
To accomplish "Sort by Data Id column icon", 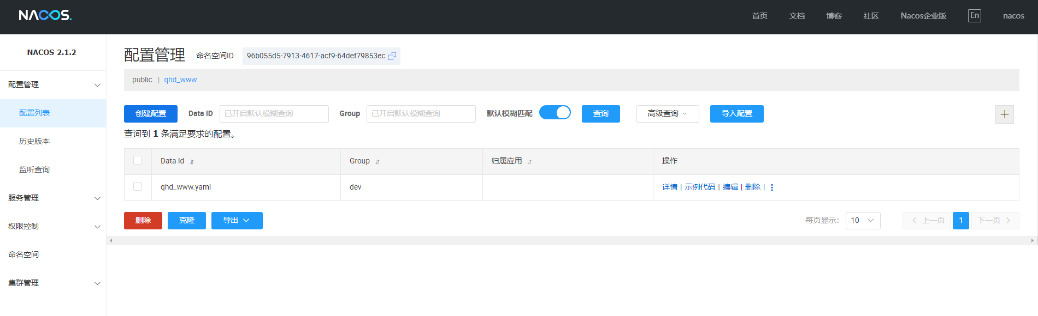I will [x=192, y=162].
